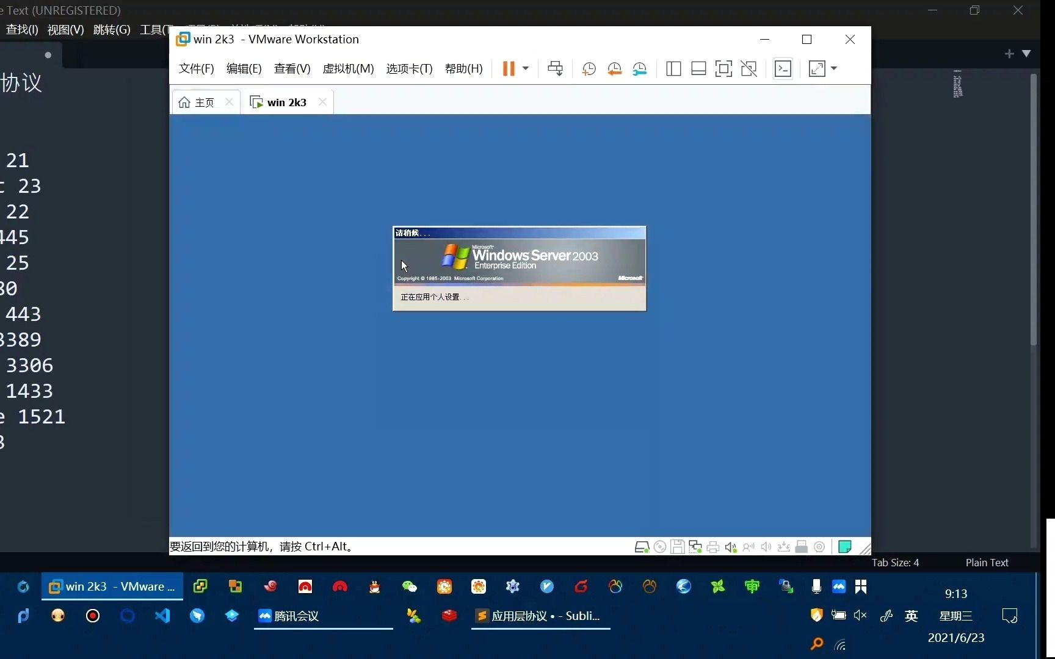This screenshot has width=1055, height=659.
Task: Open the notification center icon
Action: (x=1010, y=616)
